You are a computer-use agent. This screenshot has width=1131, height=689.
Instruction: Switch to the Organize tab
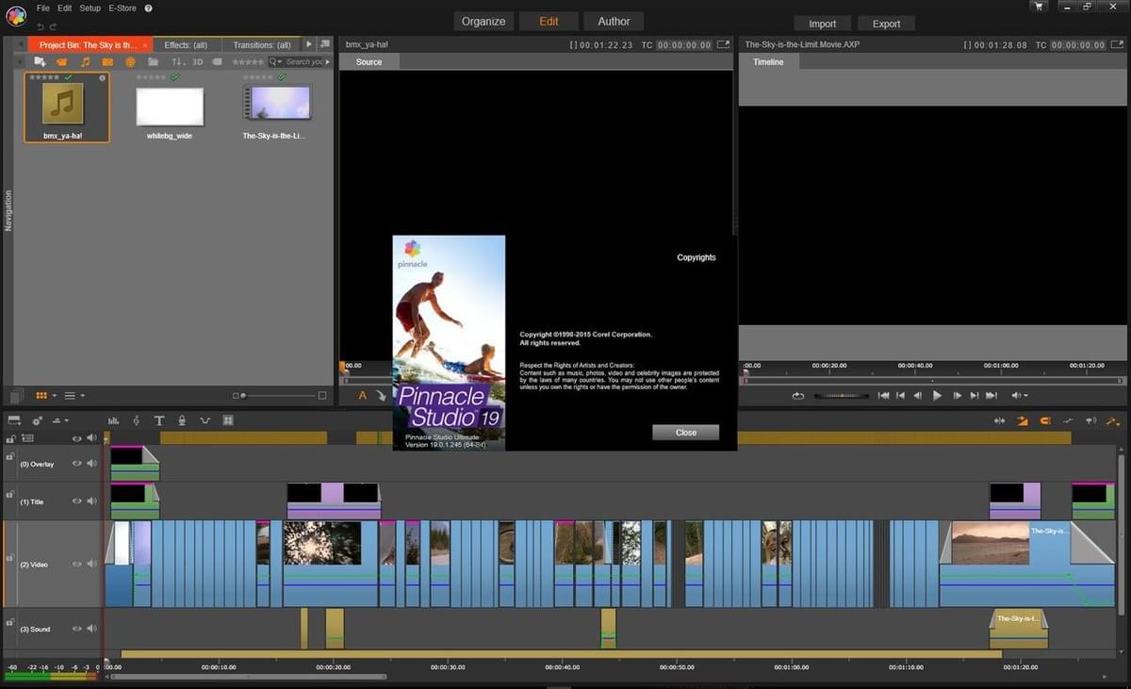tap(484, 21)
